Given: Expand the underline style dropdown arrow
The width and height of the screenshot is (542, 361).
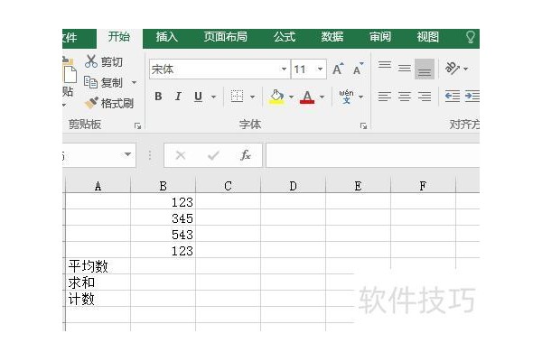Looking at the screenshot, I should pos(213,97).
